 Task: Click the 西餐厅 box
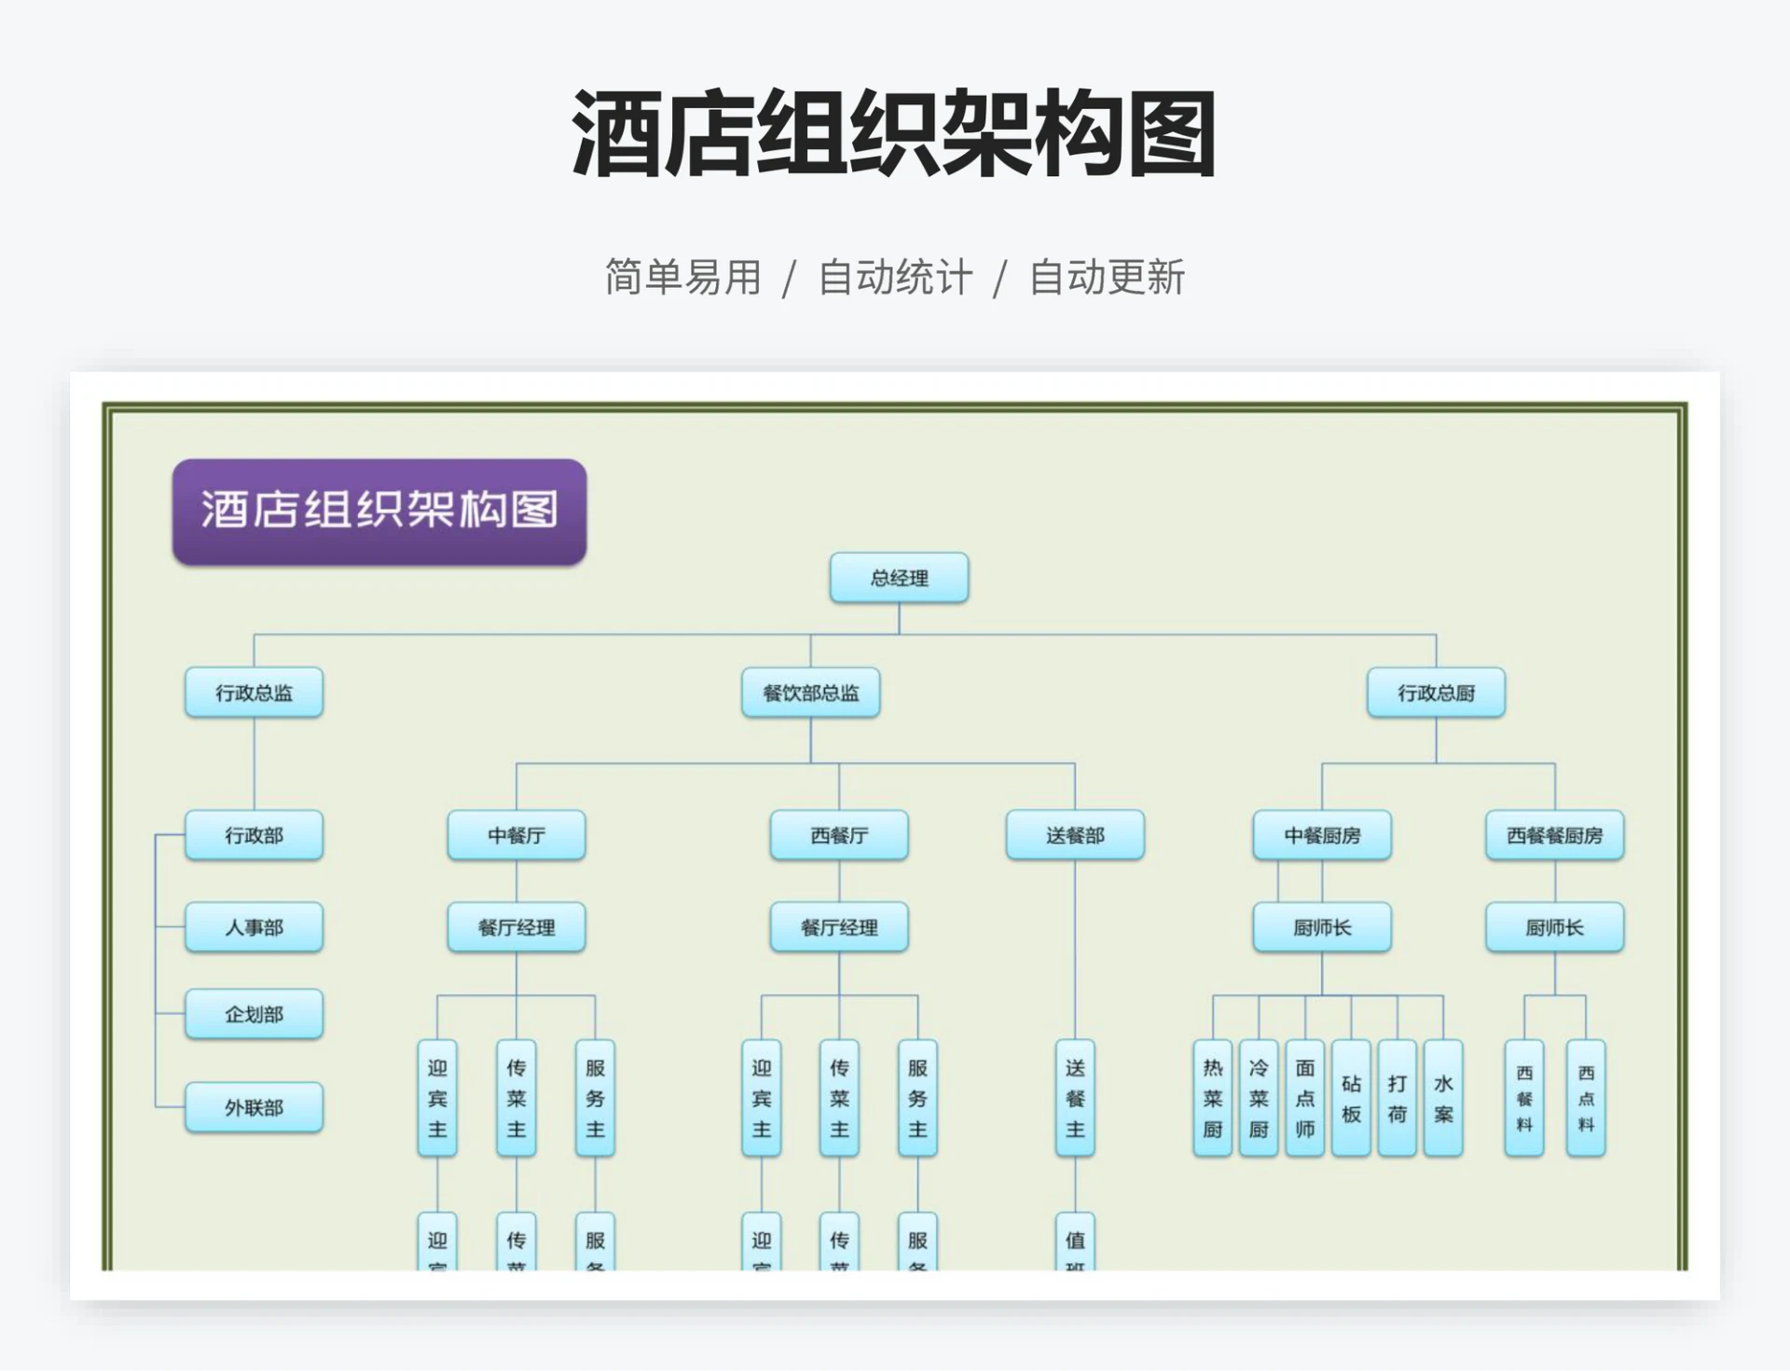click(x=837, y=836)
